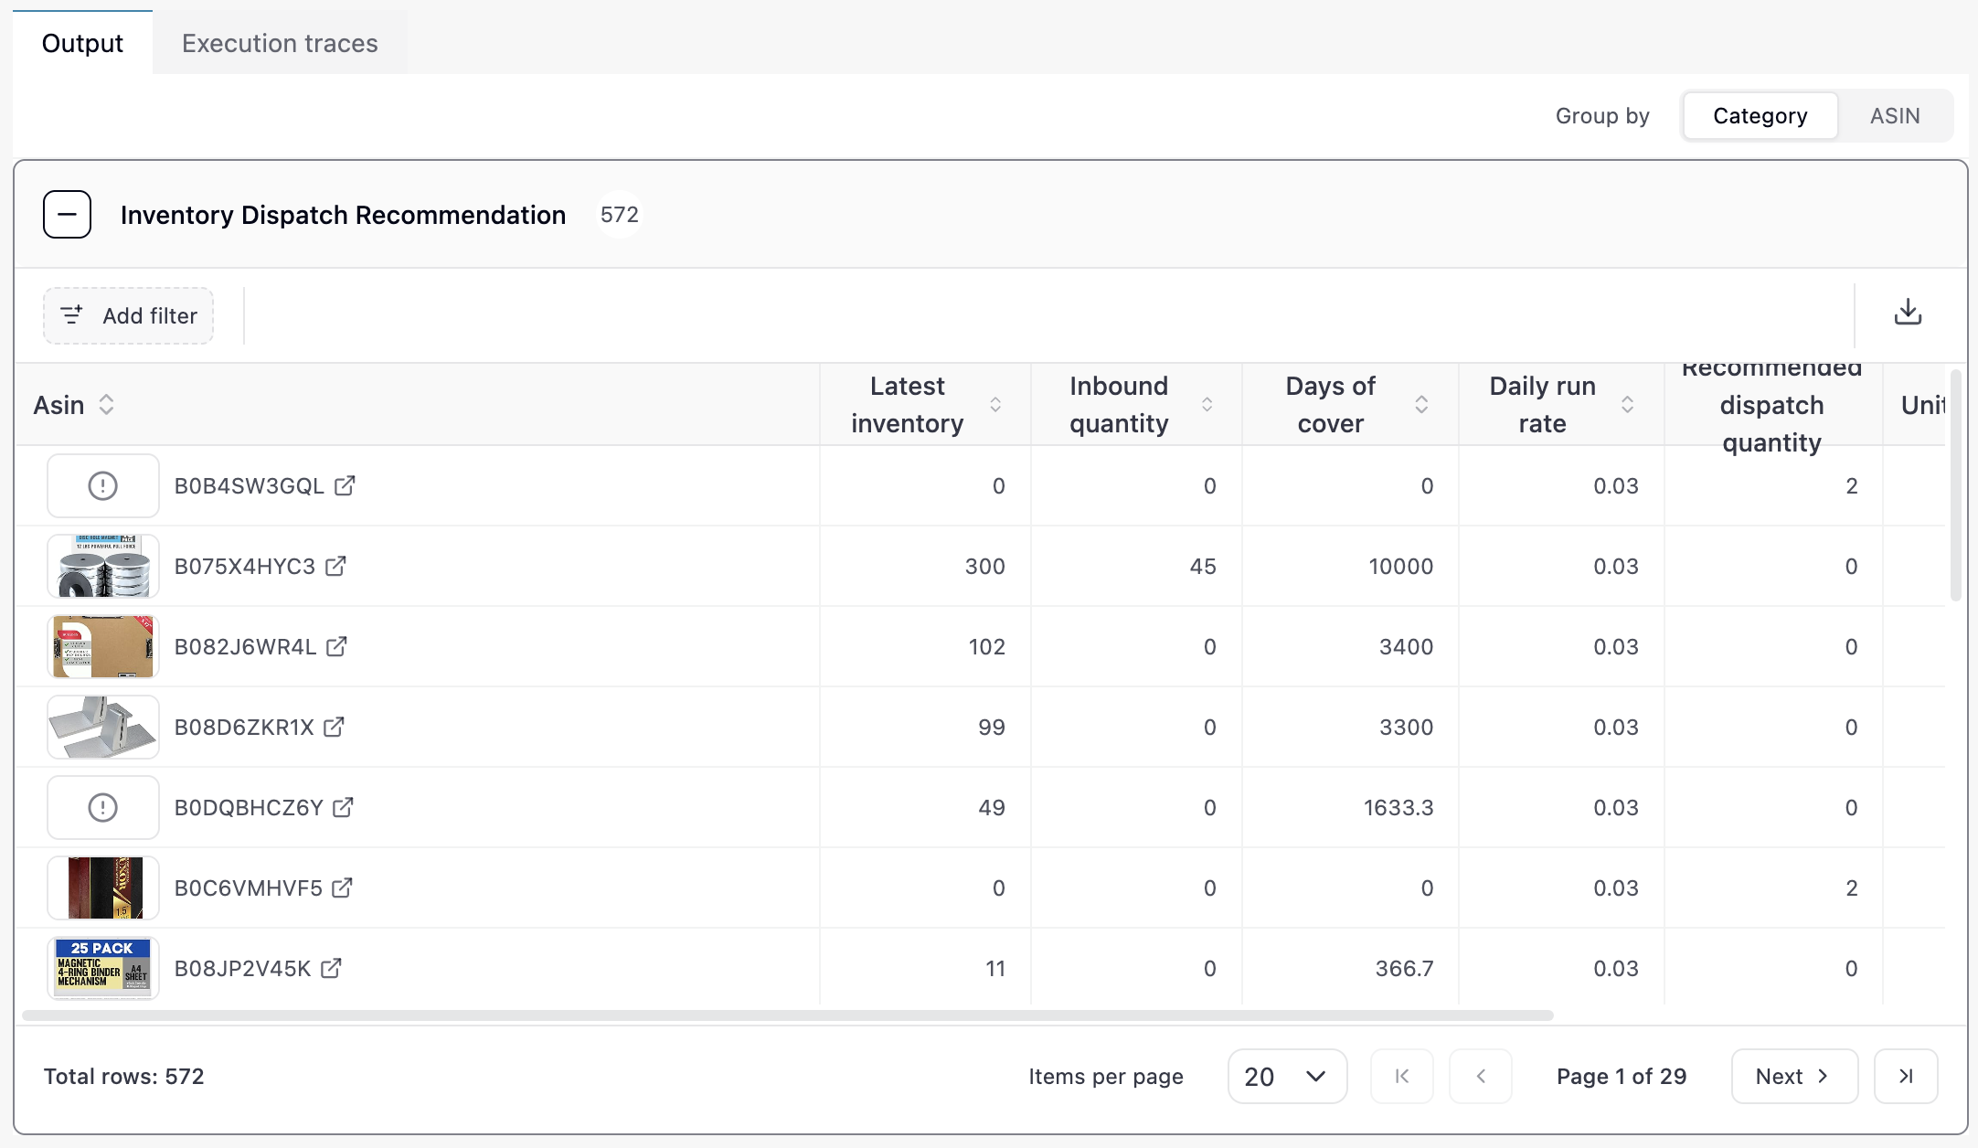This screenshot has height=1148, width=1978.
Task: Click the warning icon beside B0DQBHCZ6Y
Action: tap(102, 807)
